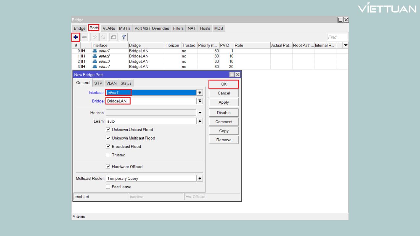420x236 pixels.
Task: Select the ether3 interface row icon
Action: [95, 61]
